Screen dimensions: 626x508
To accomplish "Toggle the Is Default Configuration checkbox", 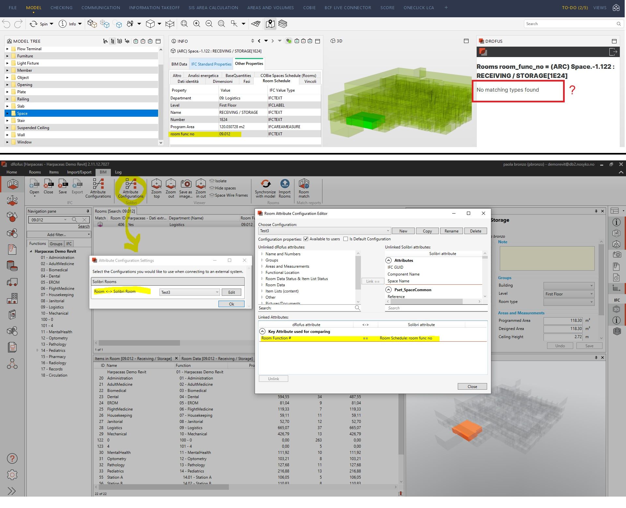I will click(346, 239).
